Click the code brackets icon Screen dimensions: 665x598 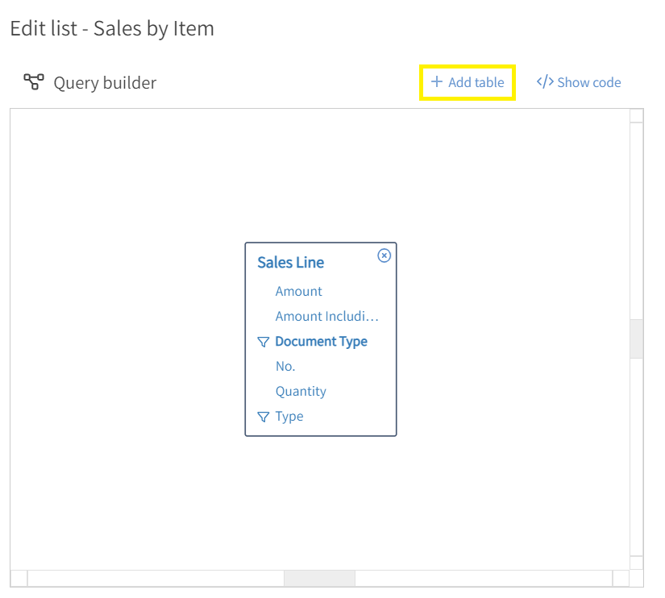pos(545,81)
